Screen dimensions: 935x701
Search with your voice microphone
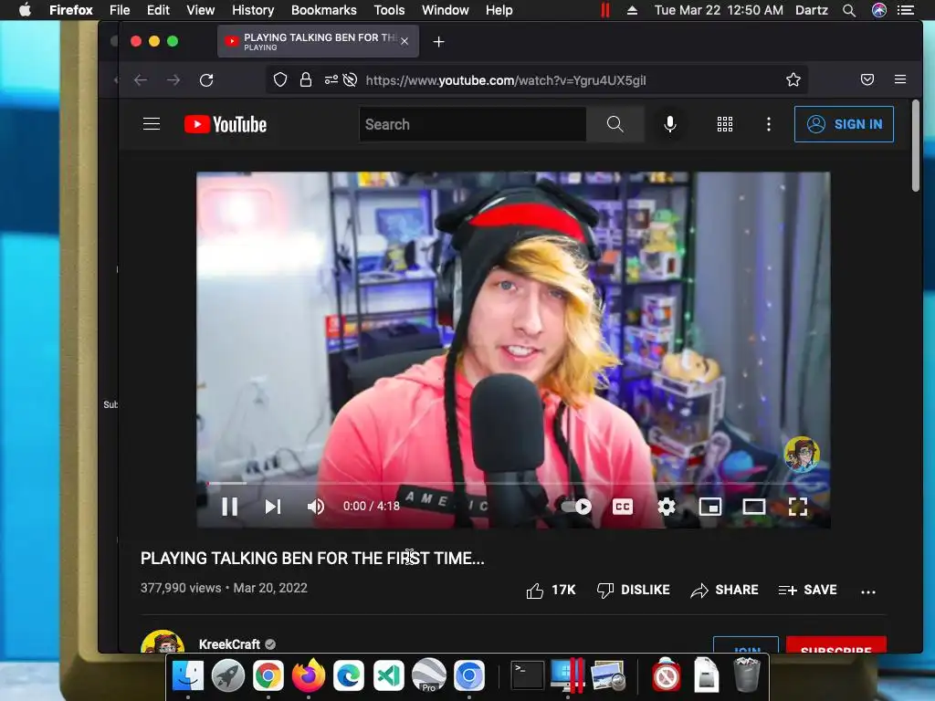[670, 124]
